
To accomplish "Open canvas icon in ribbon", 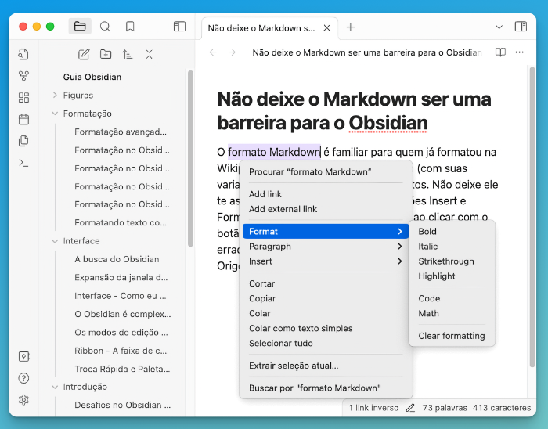I will point(23,98).
